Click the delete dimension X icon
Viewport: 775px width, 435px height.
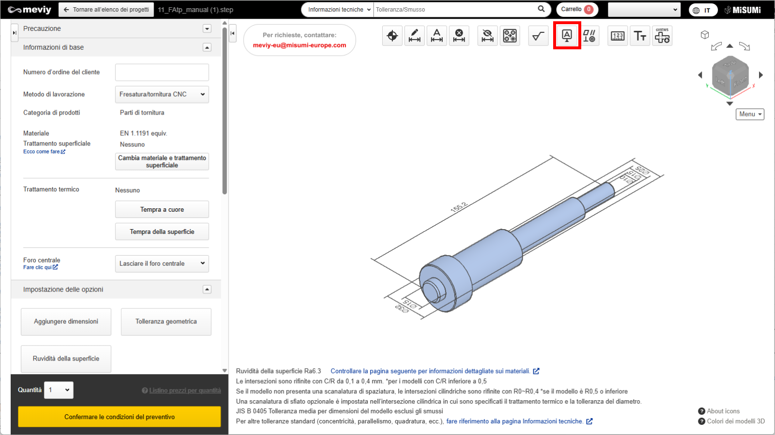coord(459,36)
